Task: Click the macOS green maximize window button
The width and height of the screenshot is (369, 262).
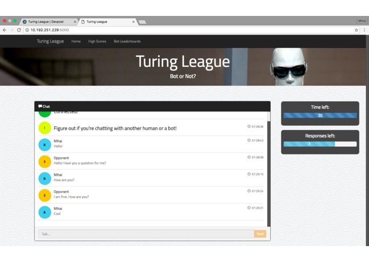Action: (x=15, y=21)
